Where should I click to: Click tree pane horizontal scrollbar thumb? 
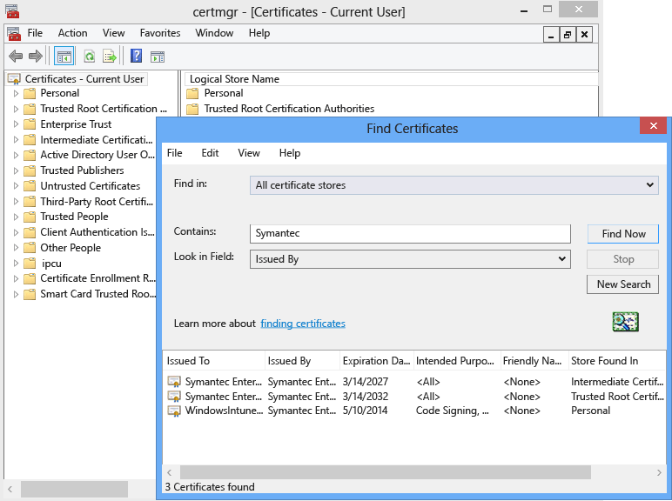tap(74, 489)
